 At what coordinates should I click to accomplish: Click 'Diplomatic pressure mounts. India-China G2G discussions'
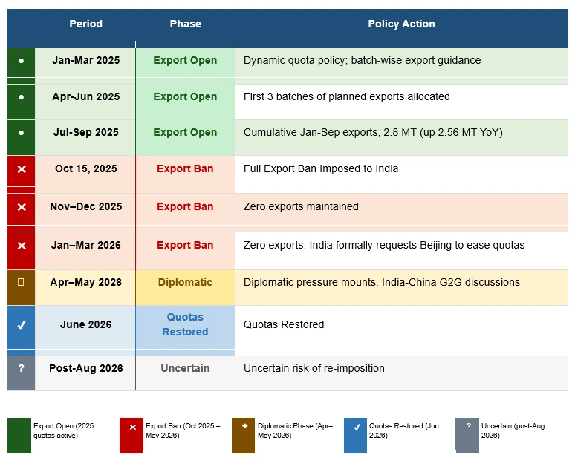[x=382, y=282]
